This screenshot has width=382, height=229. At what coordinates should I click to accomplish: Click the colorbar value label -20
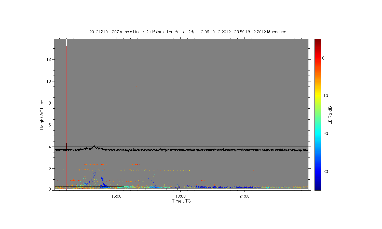tap(325, 134)
